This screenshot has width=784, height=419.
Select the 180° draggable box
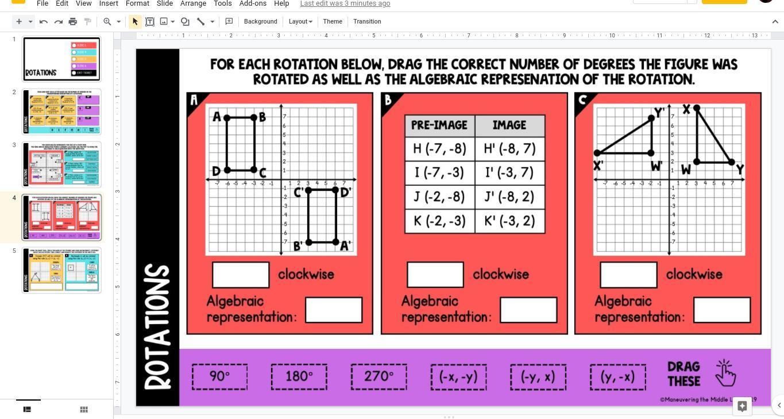[x=299, y=376]
